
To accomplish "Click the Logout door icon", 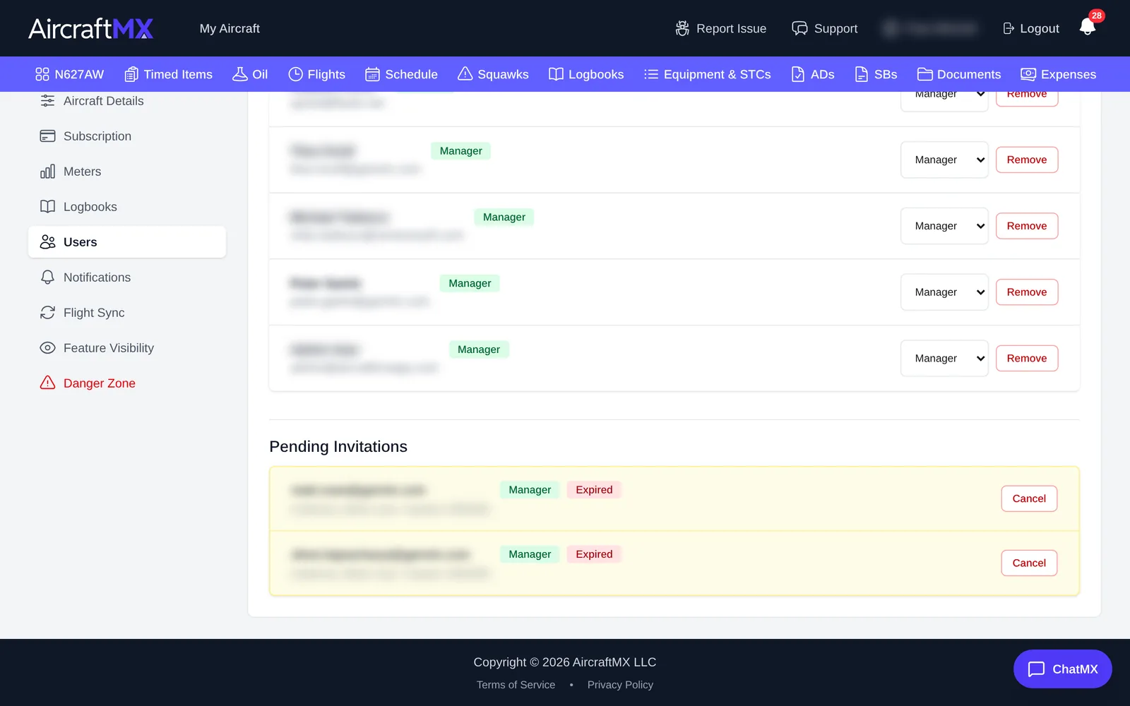I will (1009, 28).
